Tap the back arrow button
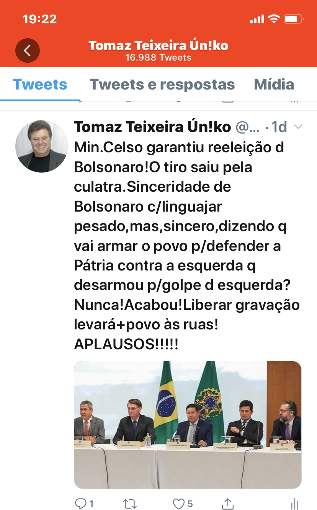The image size is (317, 510). point(28,51)
